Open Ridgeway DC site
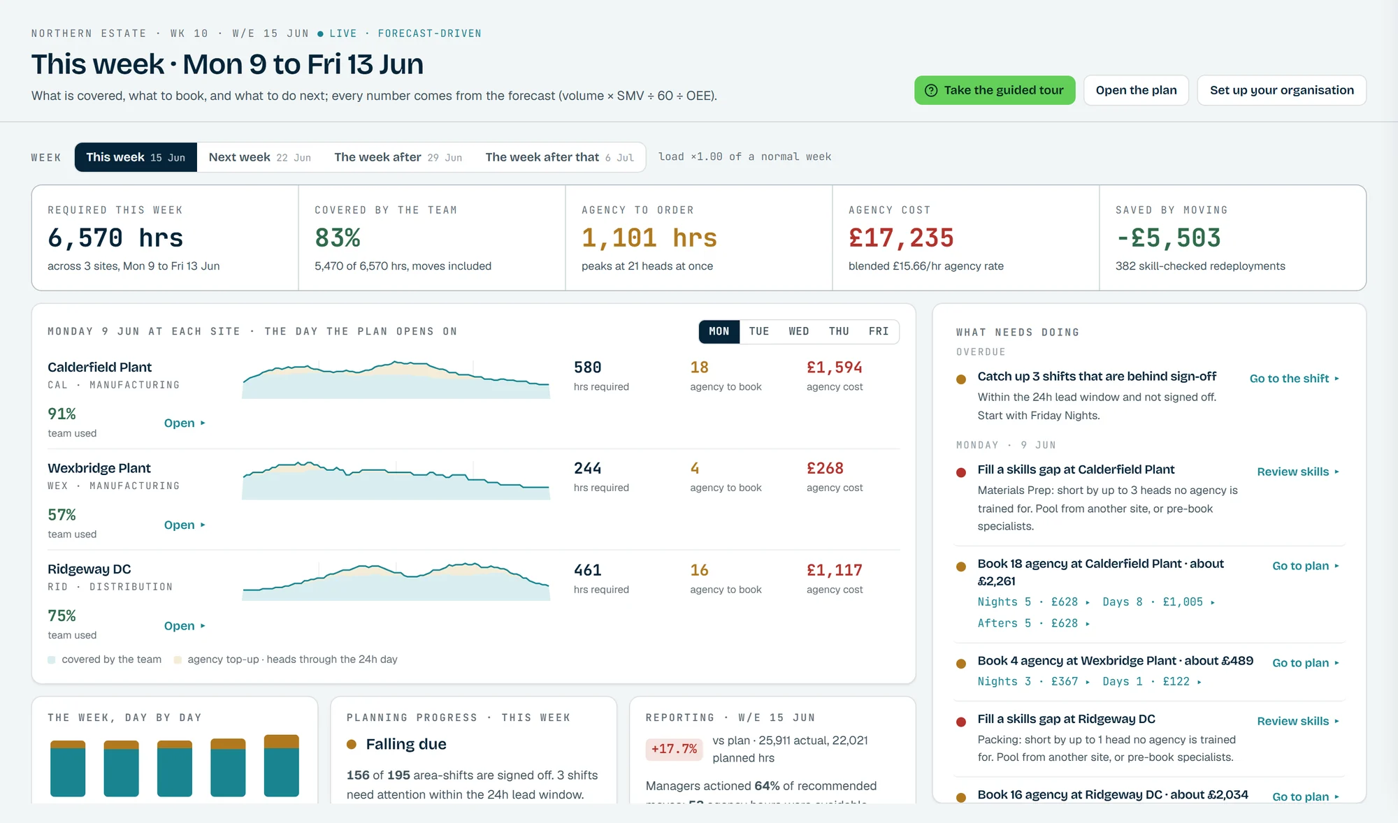 (x=185, y=626)
